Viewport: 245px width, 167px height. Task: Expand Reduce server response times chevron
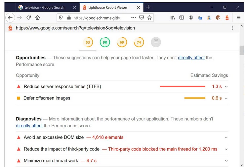tap(226, 87)
